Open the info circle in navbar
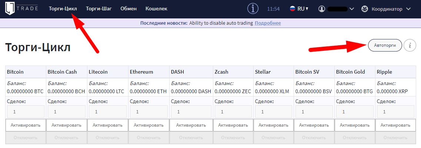The width and height of the screenshot is (421, 148). point(253,8)
